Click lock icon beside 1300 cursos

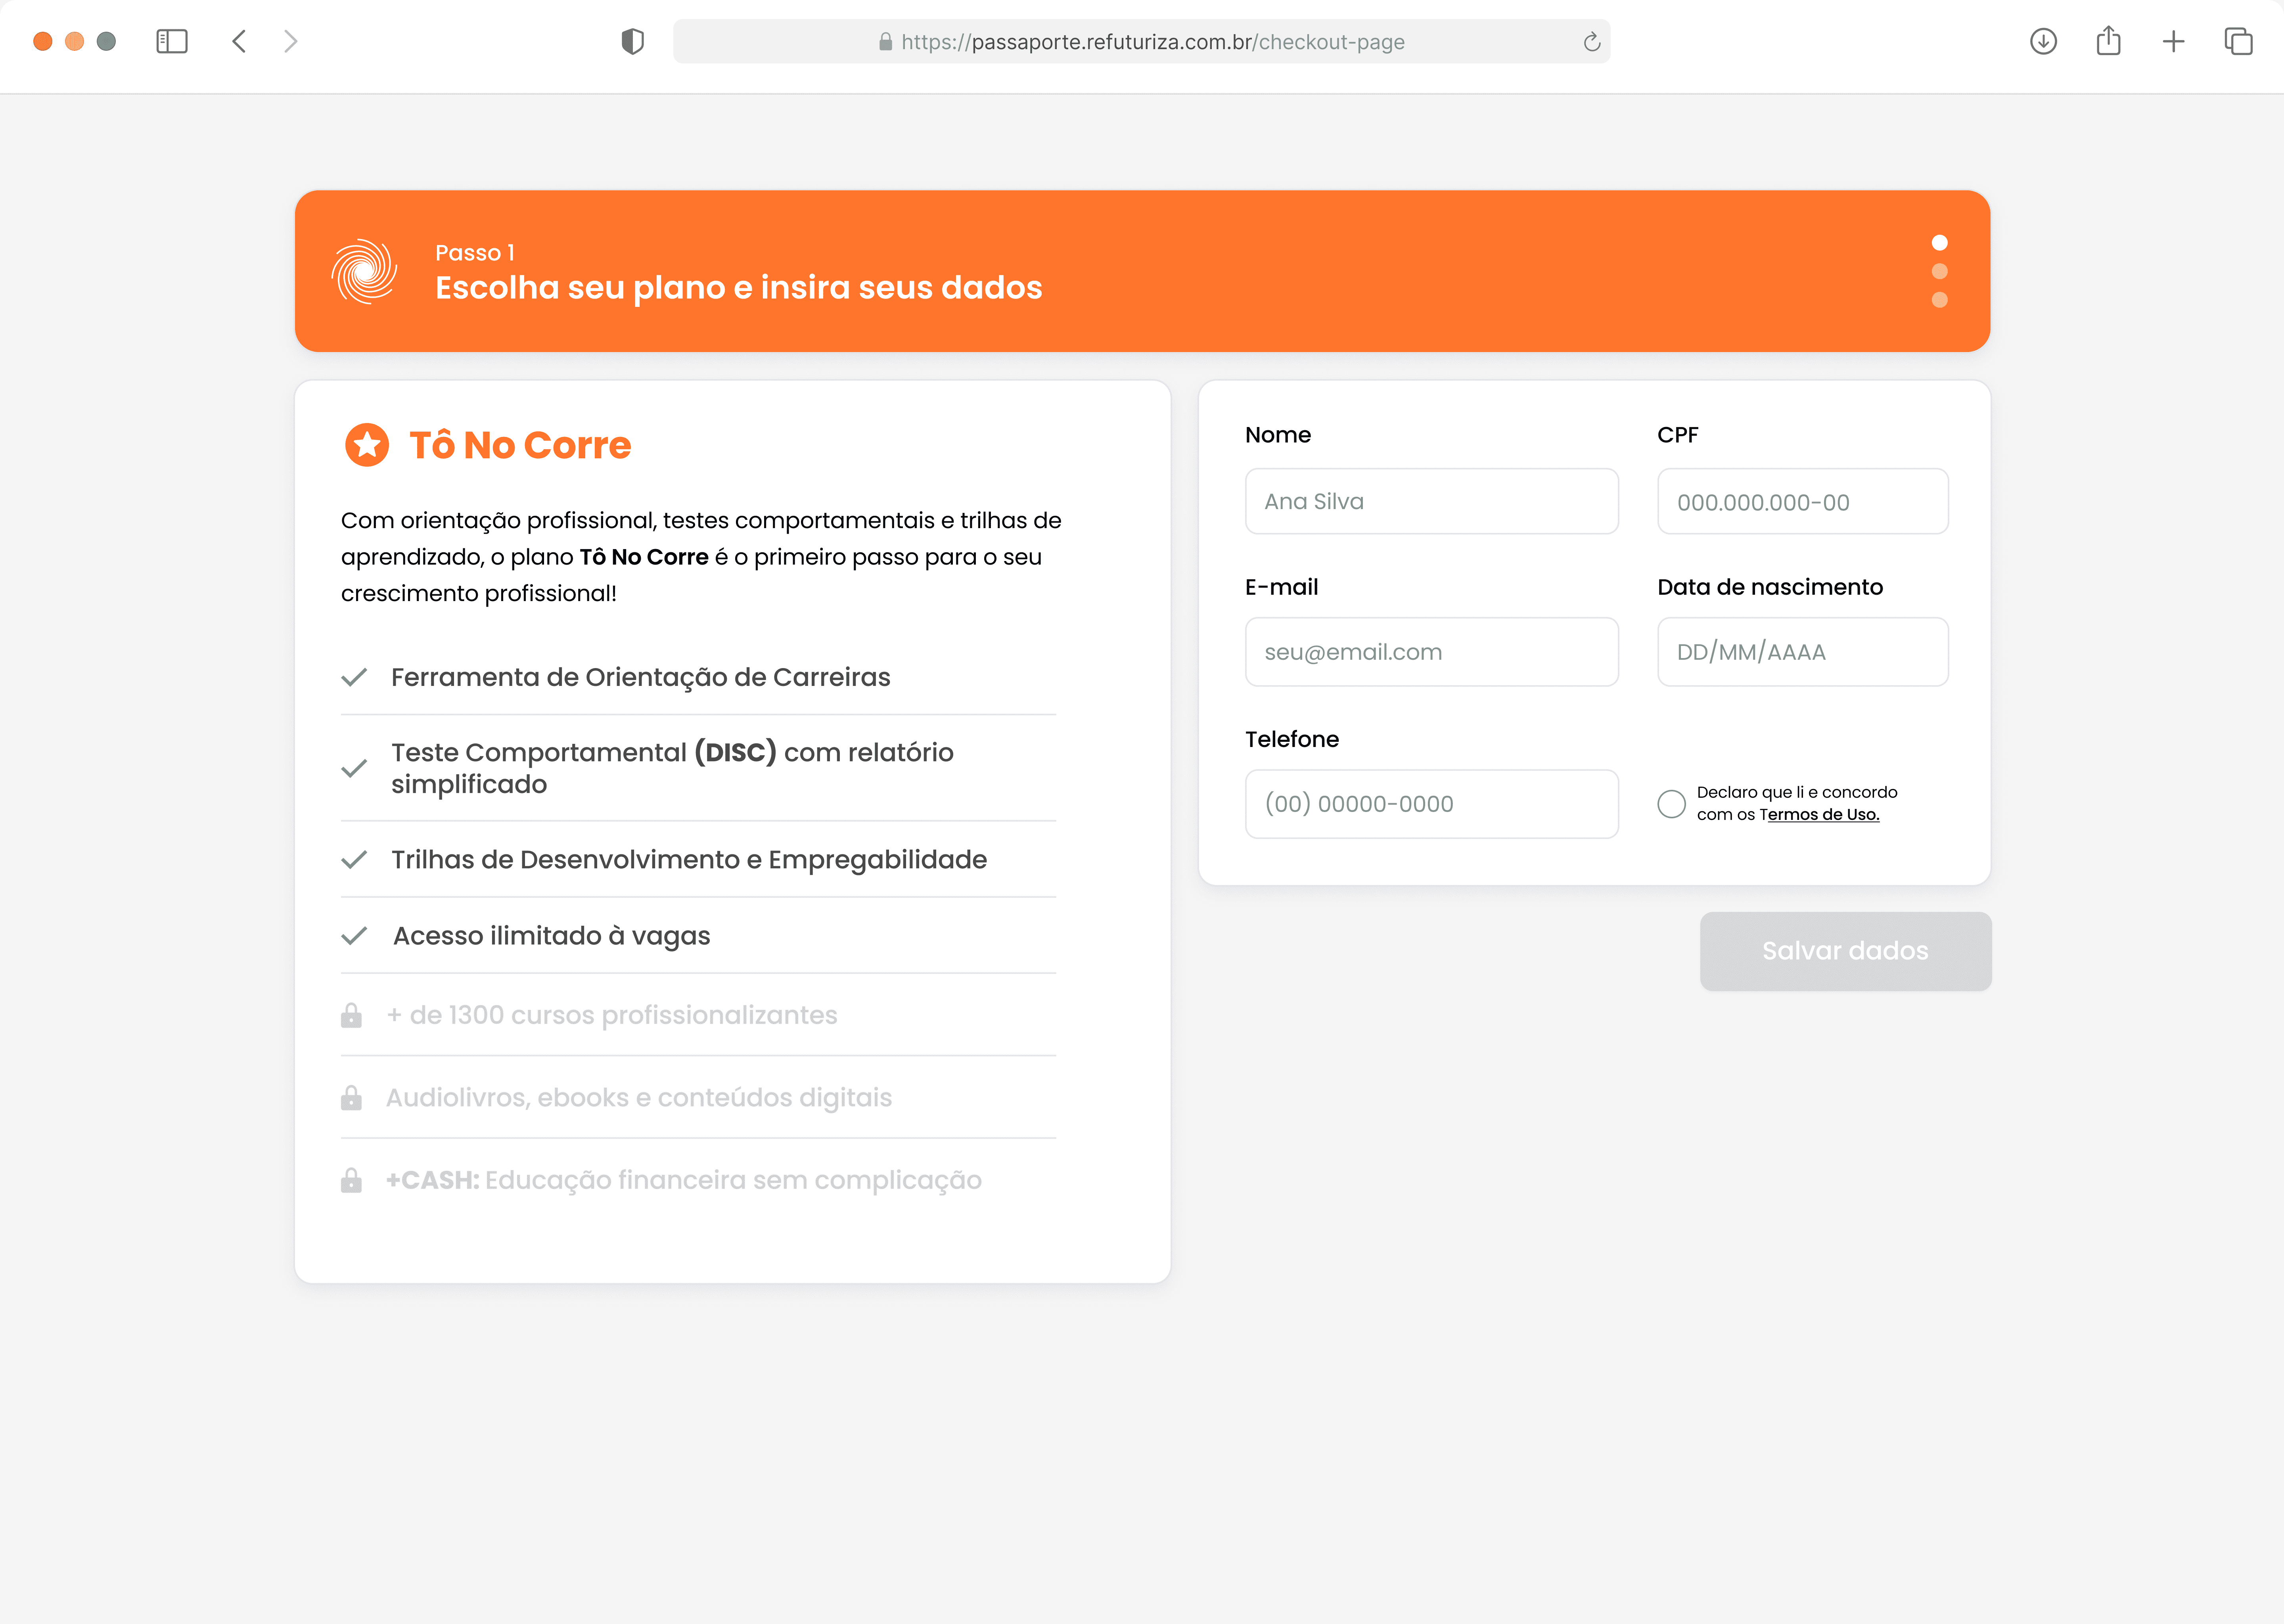coord(351,1016)
